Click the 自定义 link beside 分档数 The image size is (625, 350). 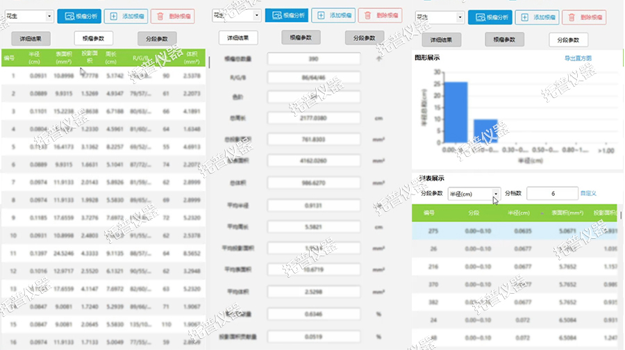pyautogui.click(x=587, y=193)
